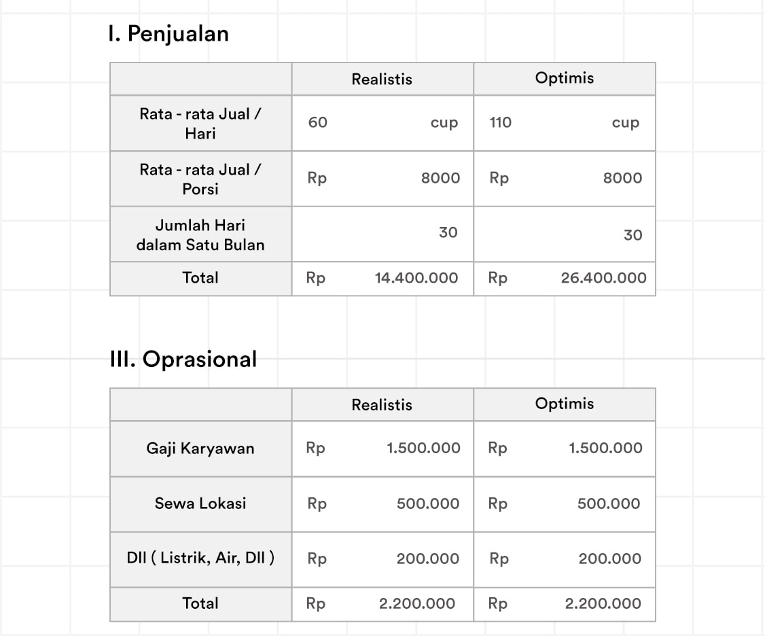
Task: Click Optimis header in Oprasional table
Action: [564, 404]
